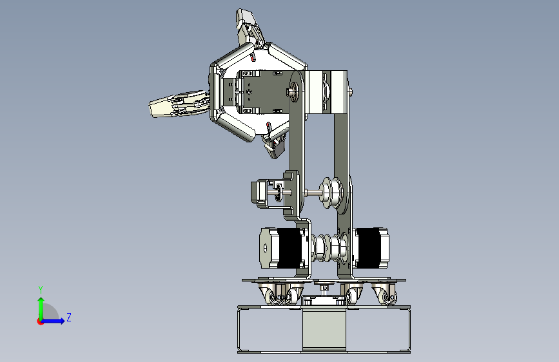Click the red X axis origin dot of the triad
559x362 pixels.
(40, 321)
